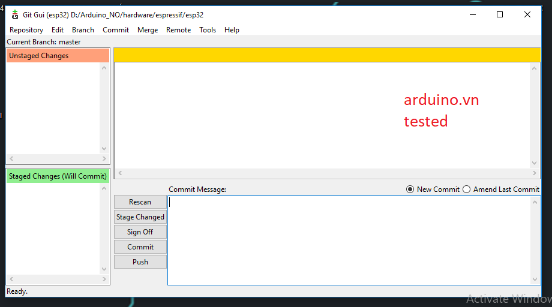Click down arrow of diff view scrollbar
This screenshot has height=307, width=552.
point(535,163)
